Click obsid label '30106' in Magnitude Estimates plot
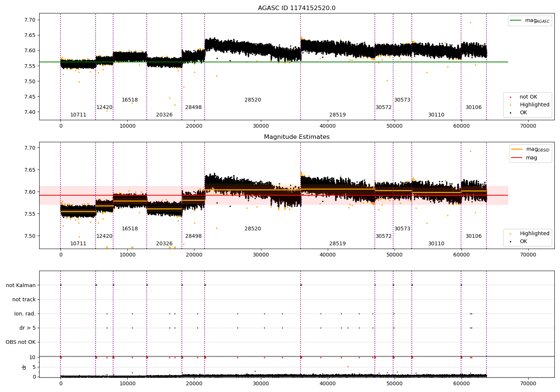This screenshot has width=560, height=392. coord(474,236)
